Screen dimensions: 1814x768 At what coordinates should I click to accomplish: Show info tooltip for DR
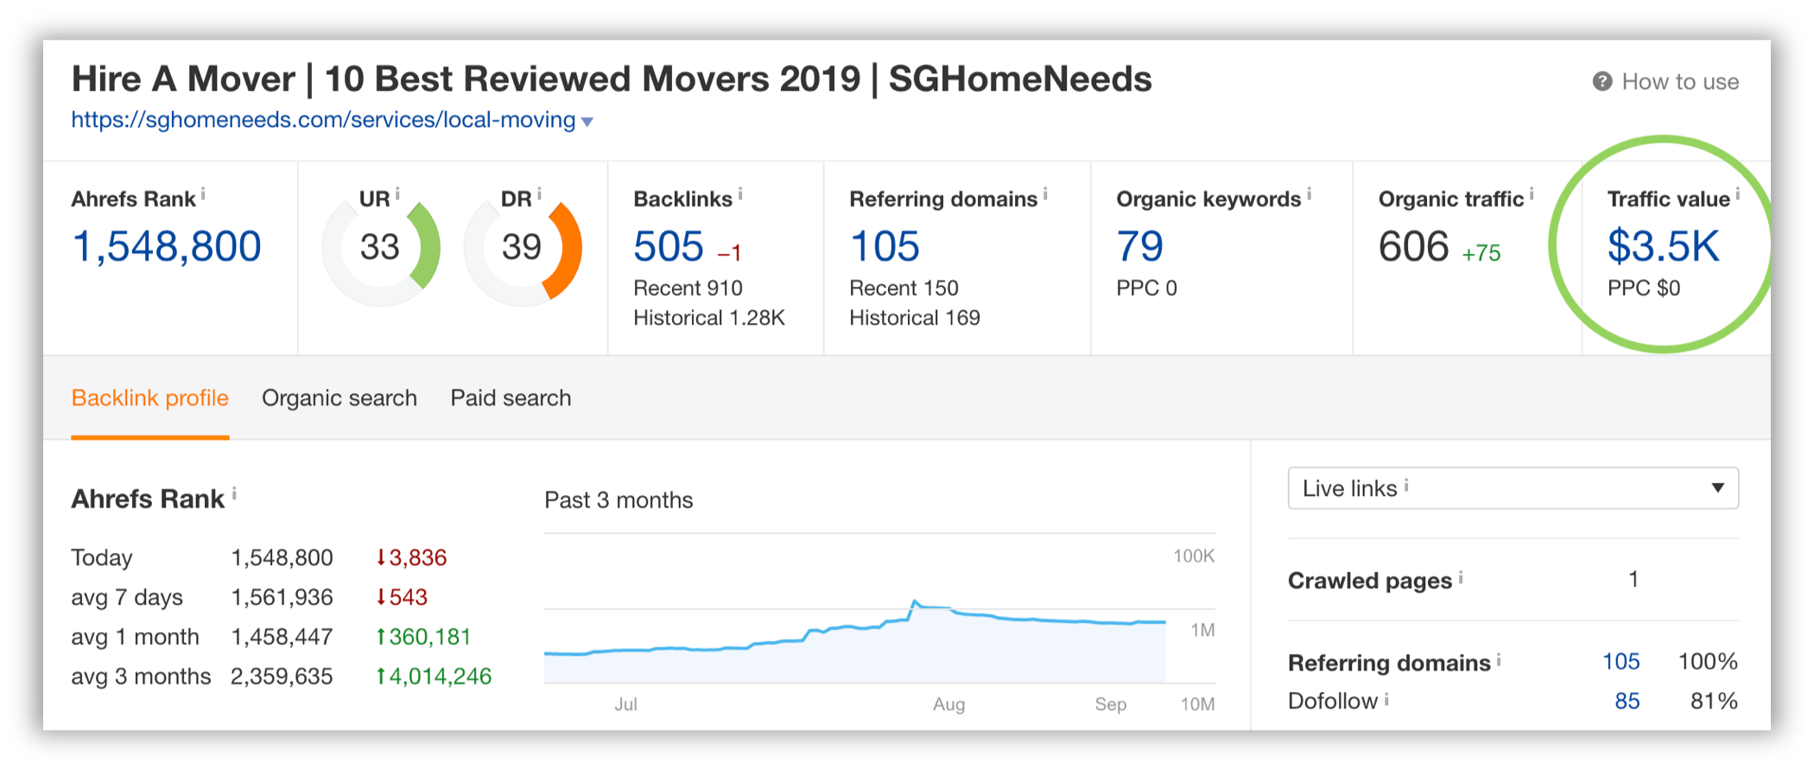pyautogui.click(x=539, y=194)
